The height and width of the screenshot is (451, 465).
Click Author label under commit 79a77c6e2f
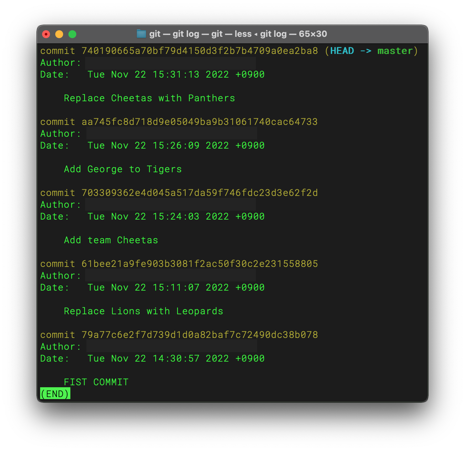[x=61, y=347]
